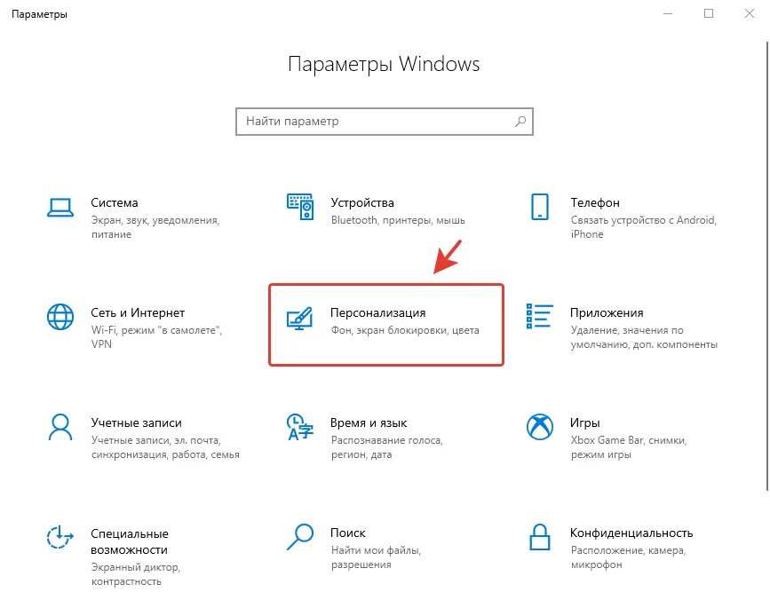The width and height of the screenshot is (770, 600).
Task: Click the Персонализация monitor and brush icon
Action: point(299,318)
